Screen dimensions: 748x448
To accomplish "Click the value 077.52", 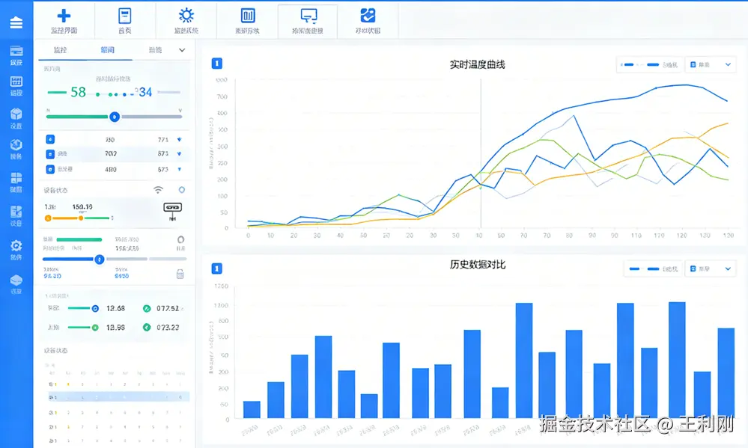I will [168, 308].
